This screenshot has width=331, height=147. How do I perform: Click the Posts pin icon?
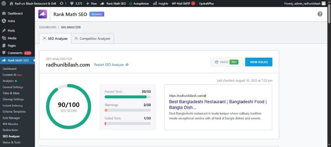(4, 31)
